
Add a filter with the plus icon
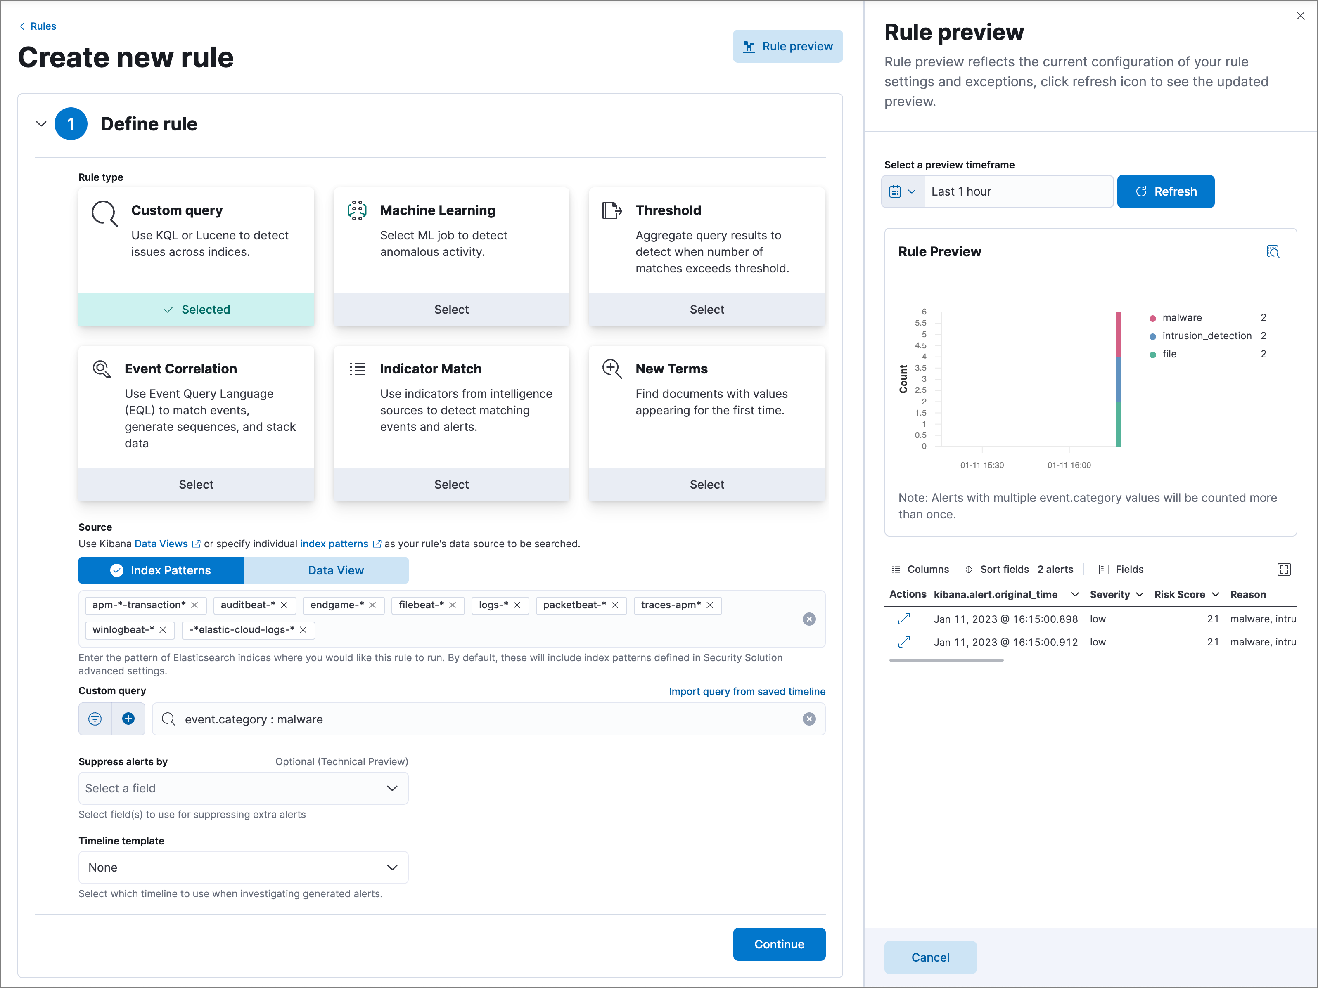tap(128, 719)
